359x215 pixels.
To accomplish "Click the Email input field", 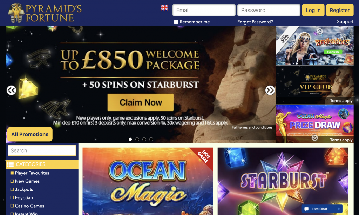I will pyautogui.click(x=204, y=10).
